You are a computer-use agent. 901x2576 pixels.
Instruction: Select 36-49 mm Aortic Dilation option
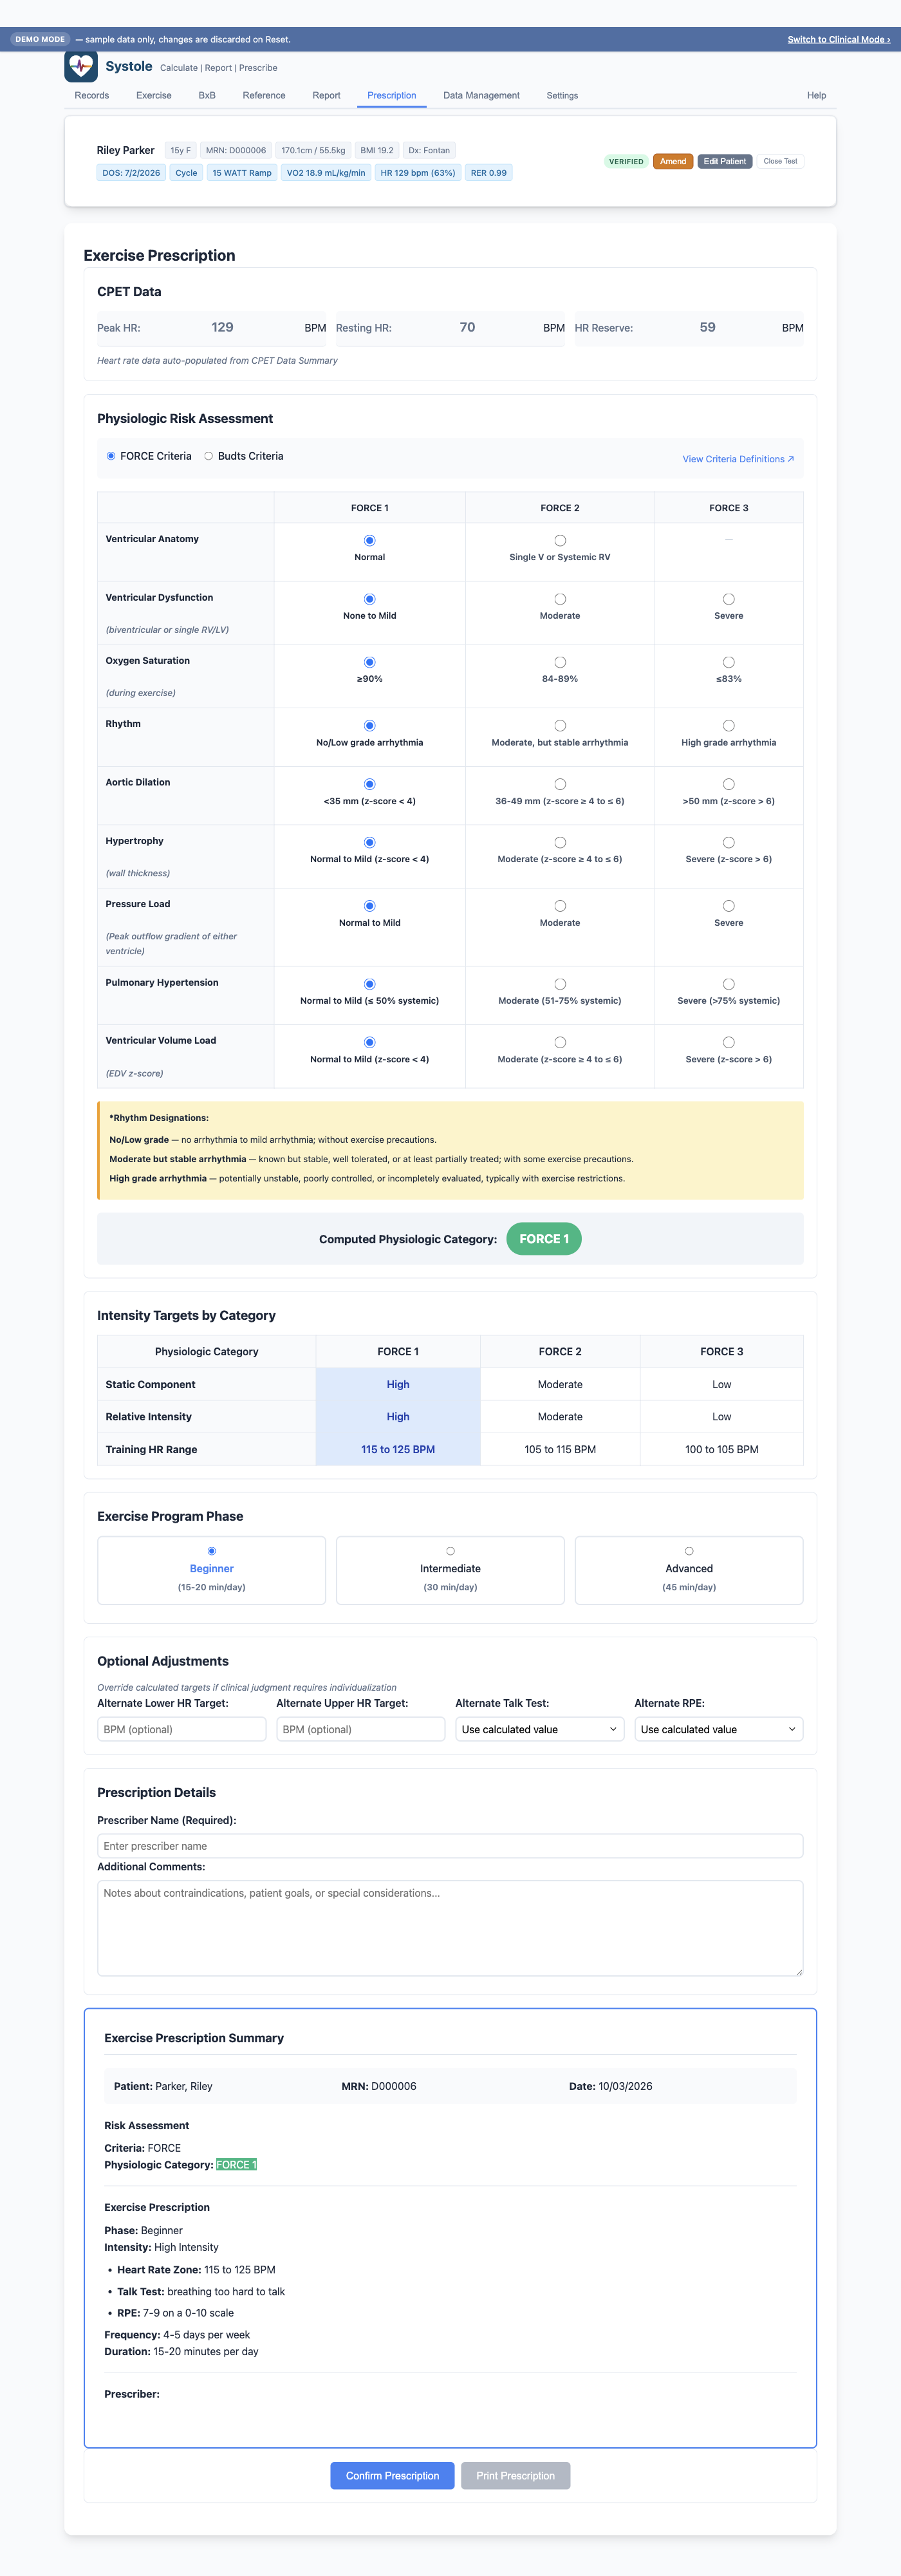click(x=560, y=784)
